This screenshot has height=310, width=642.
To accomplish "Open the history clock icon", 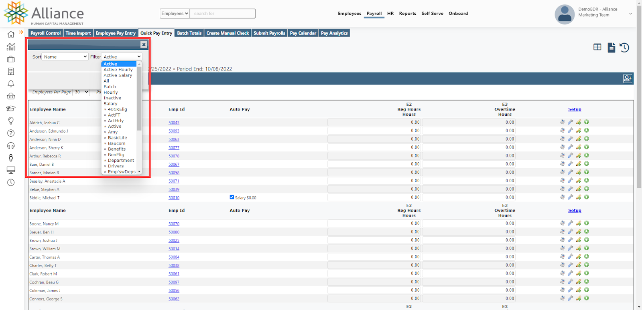I will [x=624, y=48].
